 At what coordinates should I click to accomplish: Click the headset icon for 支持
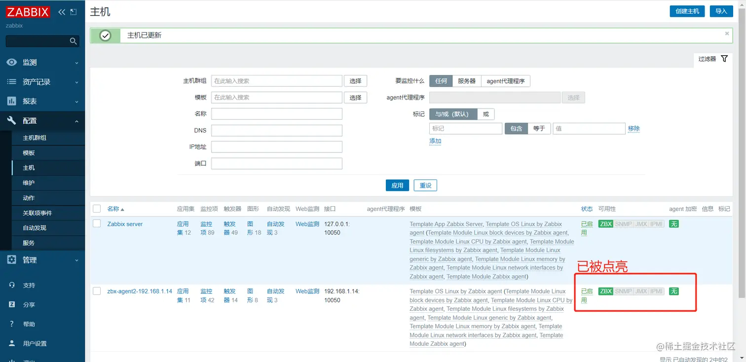tap(12, 285)
